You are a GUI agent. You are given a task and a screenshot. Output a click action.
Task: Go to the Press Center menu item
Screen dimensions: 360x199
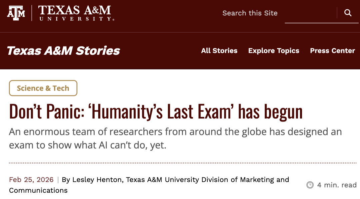332,51
